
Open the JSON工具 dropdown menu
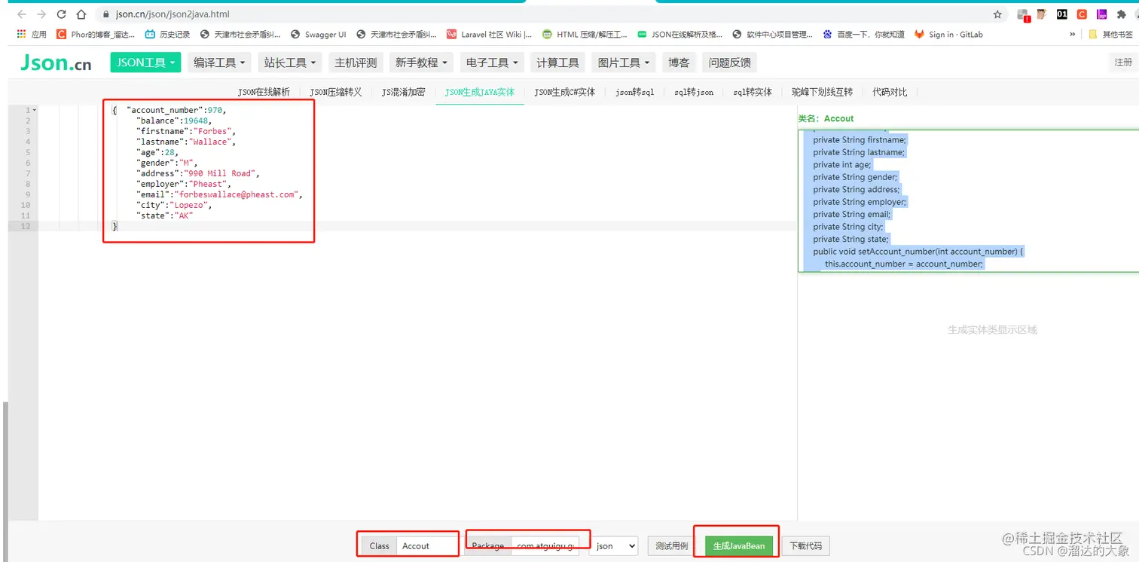[x=145, y=63]
